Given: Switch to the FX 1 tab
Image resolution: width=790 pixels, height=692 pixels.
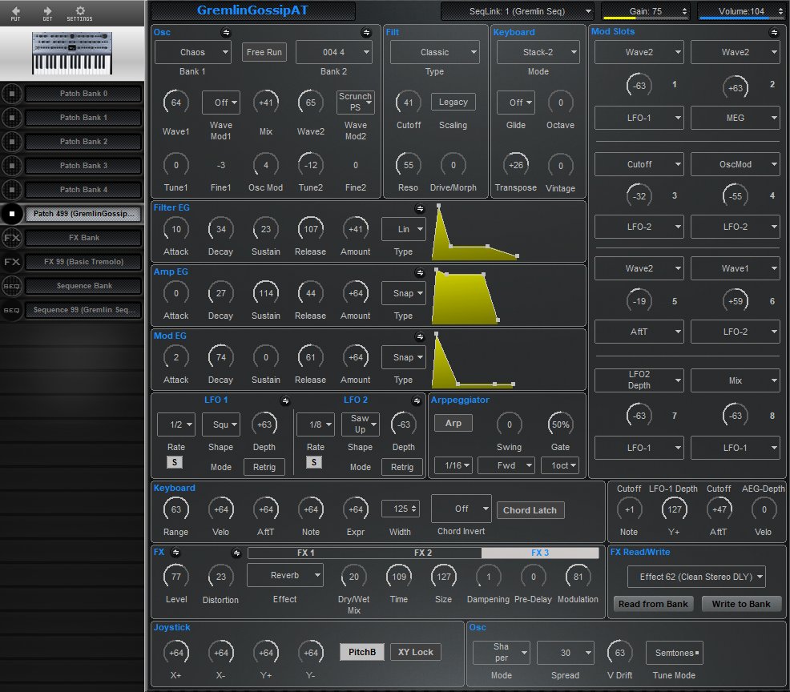Looking at the screenshot, I should click(x=306, y=553).
